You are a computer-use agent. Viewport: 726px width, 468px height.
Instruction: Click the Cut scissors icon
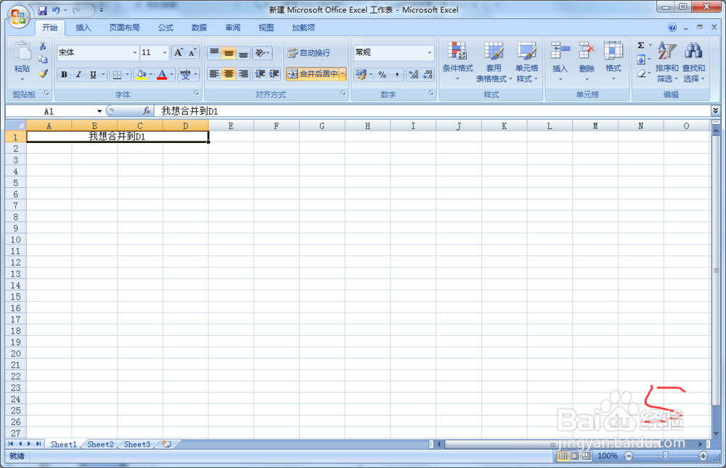click(43, 46)
